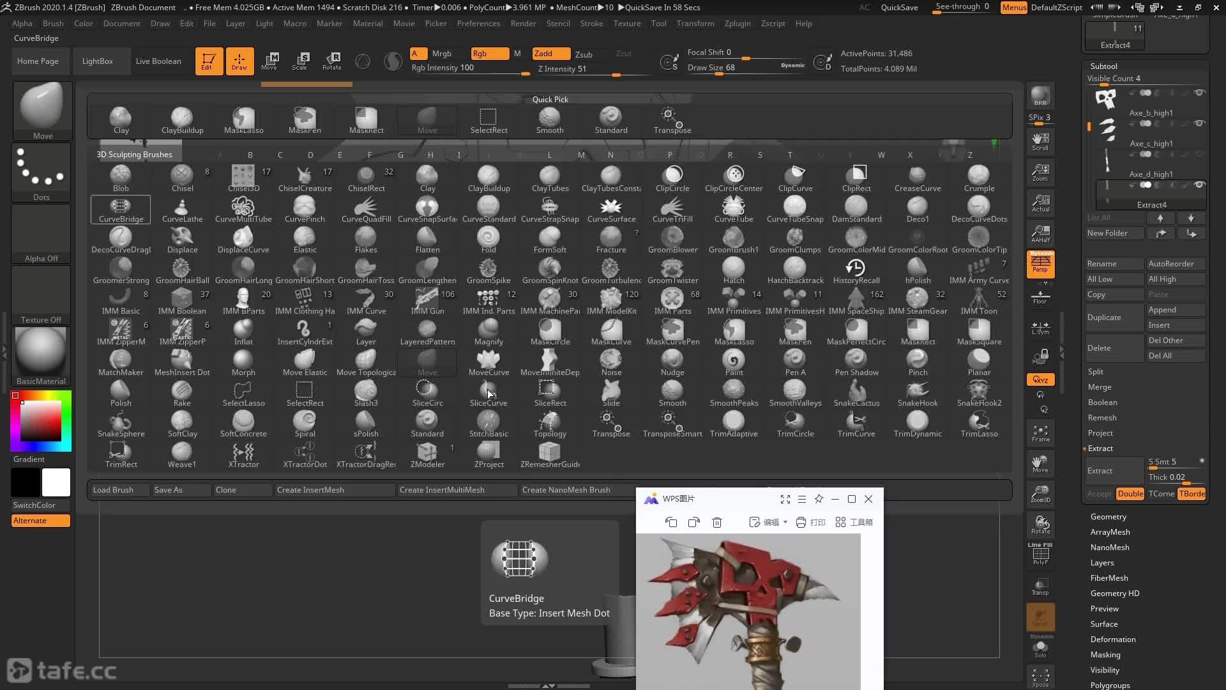Click the QuickSave button

point(899,7)
